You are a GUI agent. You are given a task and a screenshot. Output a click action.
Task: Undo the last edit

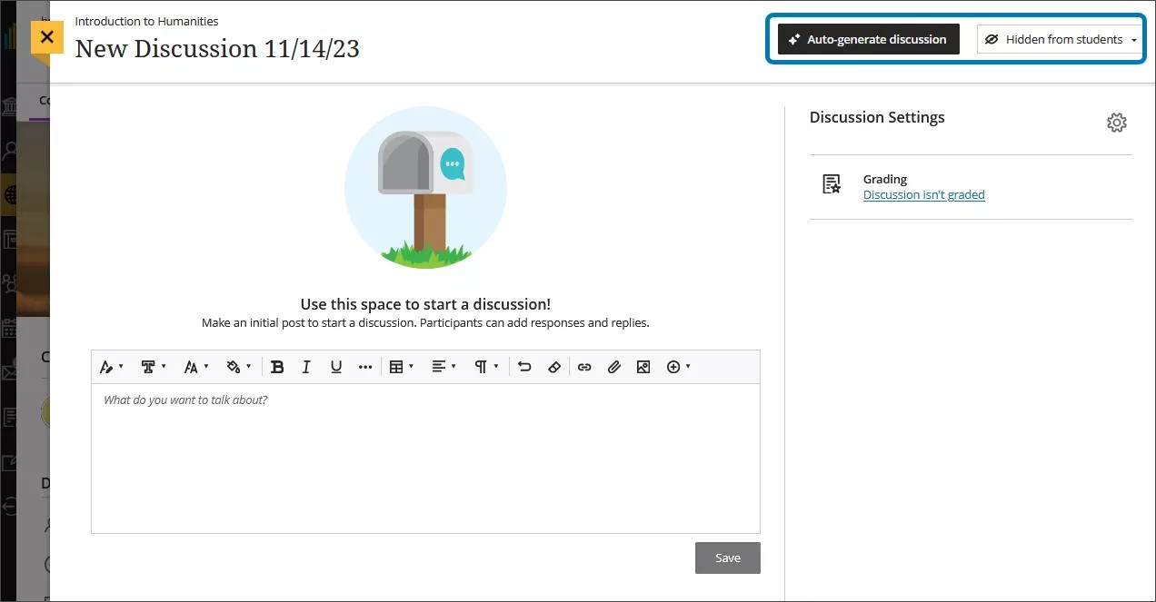coord(524,366)
